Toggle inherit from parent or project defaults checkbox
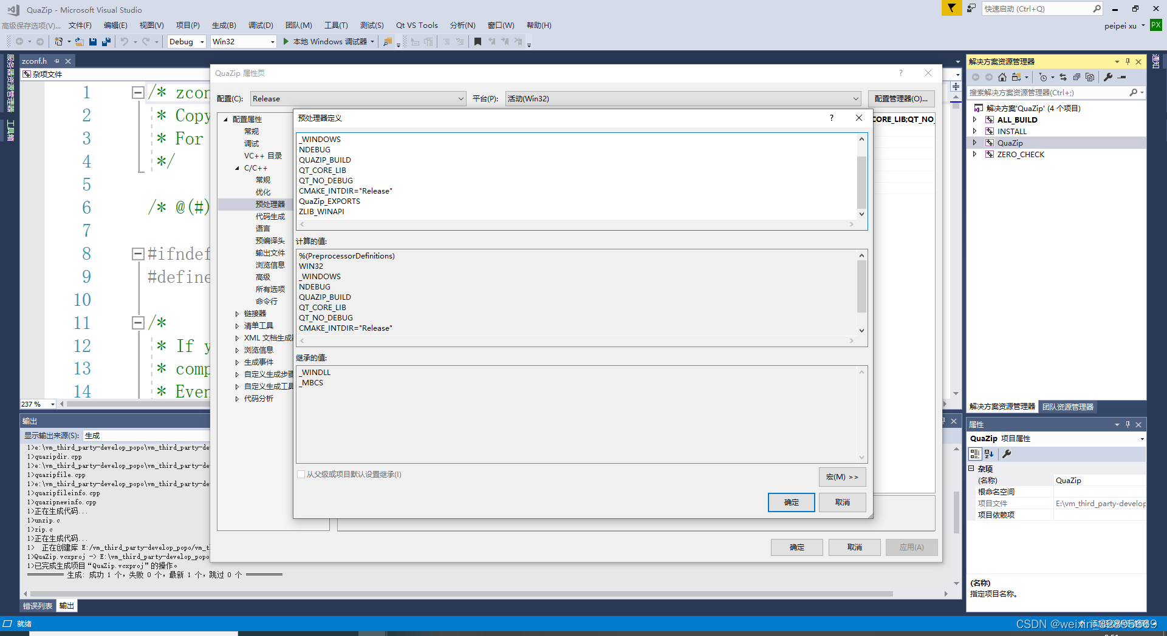The height and width of the screenshot is (636, 1167). tap(301, 475)
